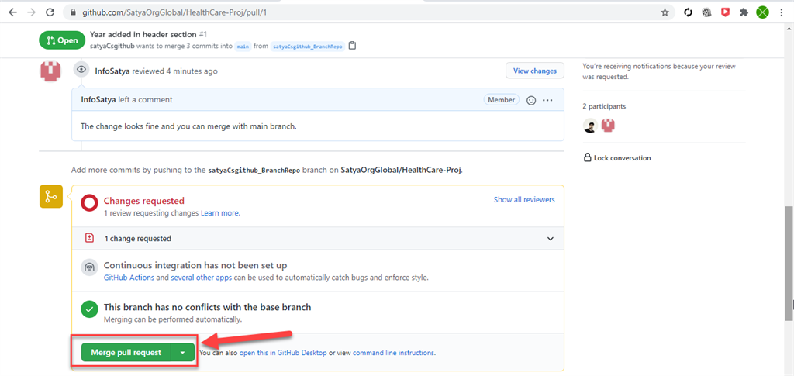Expand the 1 change requested chevron

pyautogui.click(x=551, y=238)
